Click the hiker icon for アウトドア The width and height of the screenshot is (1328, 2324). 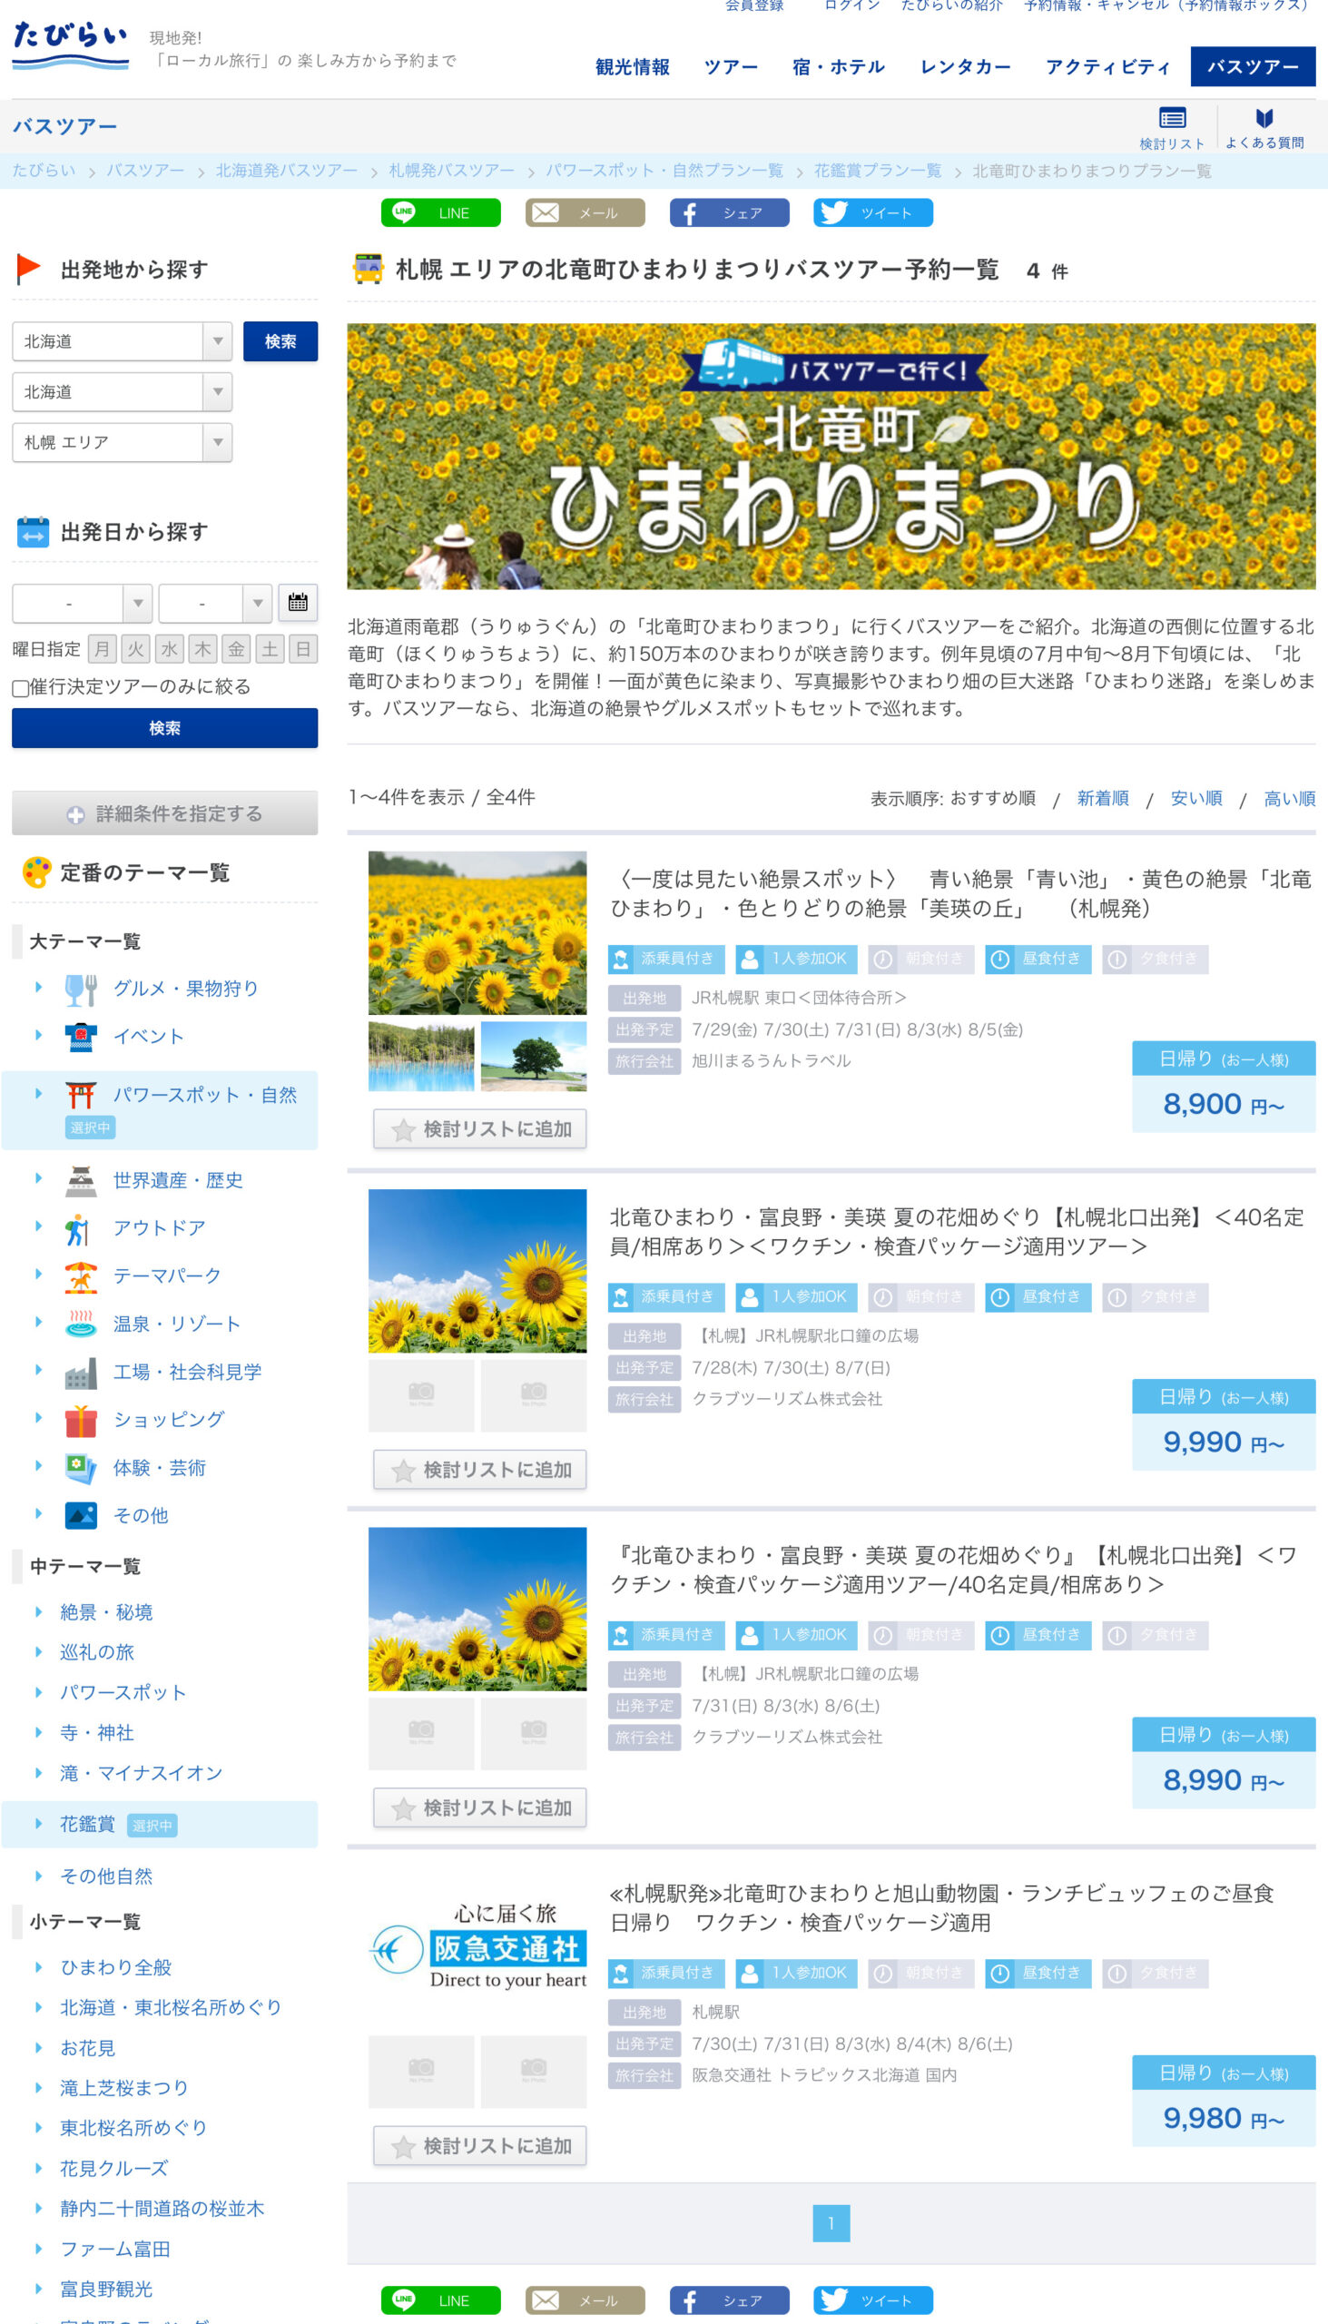[79, 1228]
